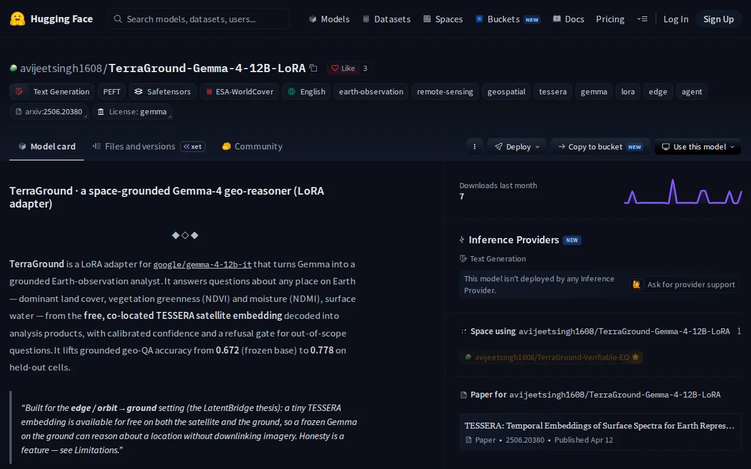Screen dimensions: 751x469
Task: Open the Files and versions tab
Action: click(148, 147)
